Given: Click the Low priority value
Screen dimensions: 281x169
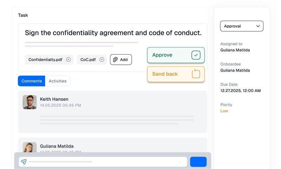Looking at the screenshot, I should (224, 111).
